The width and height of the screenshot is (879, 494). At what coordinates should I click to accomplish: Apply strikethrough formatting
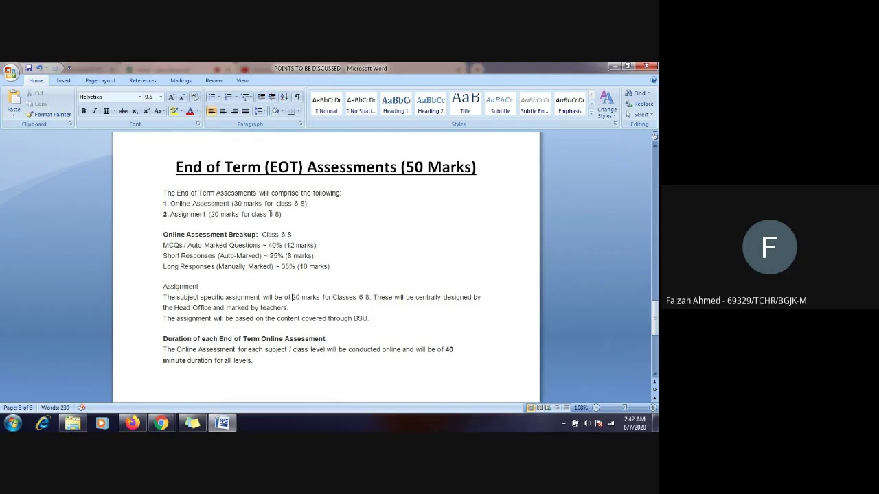point(124,111)
